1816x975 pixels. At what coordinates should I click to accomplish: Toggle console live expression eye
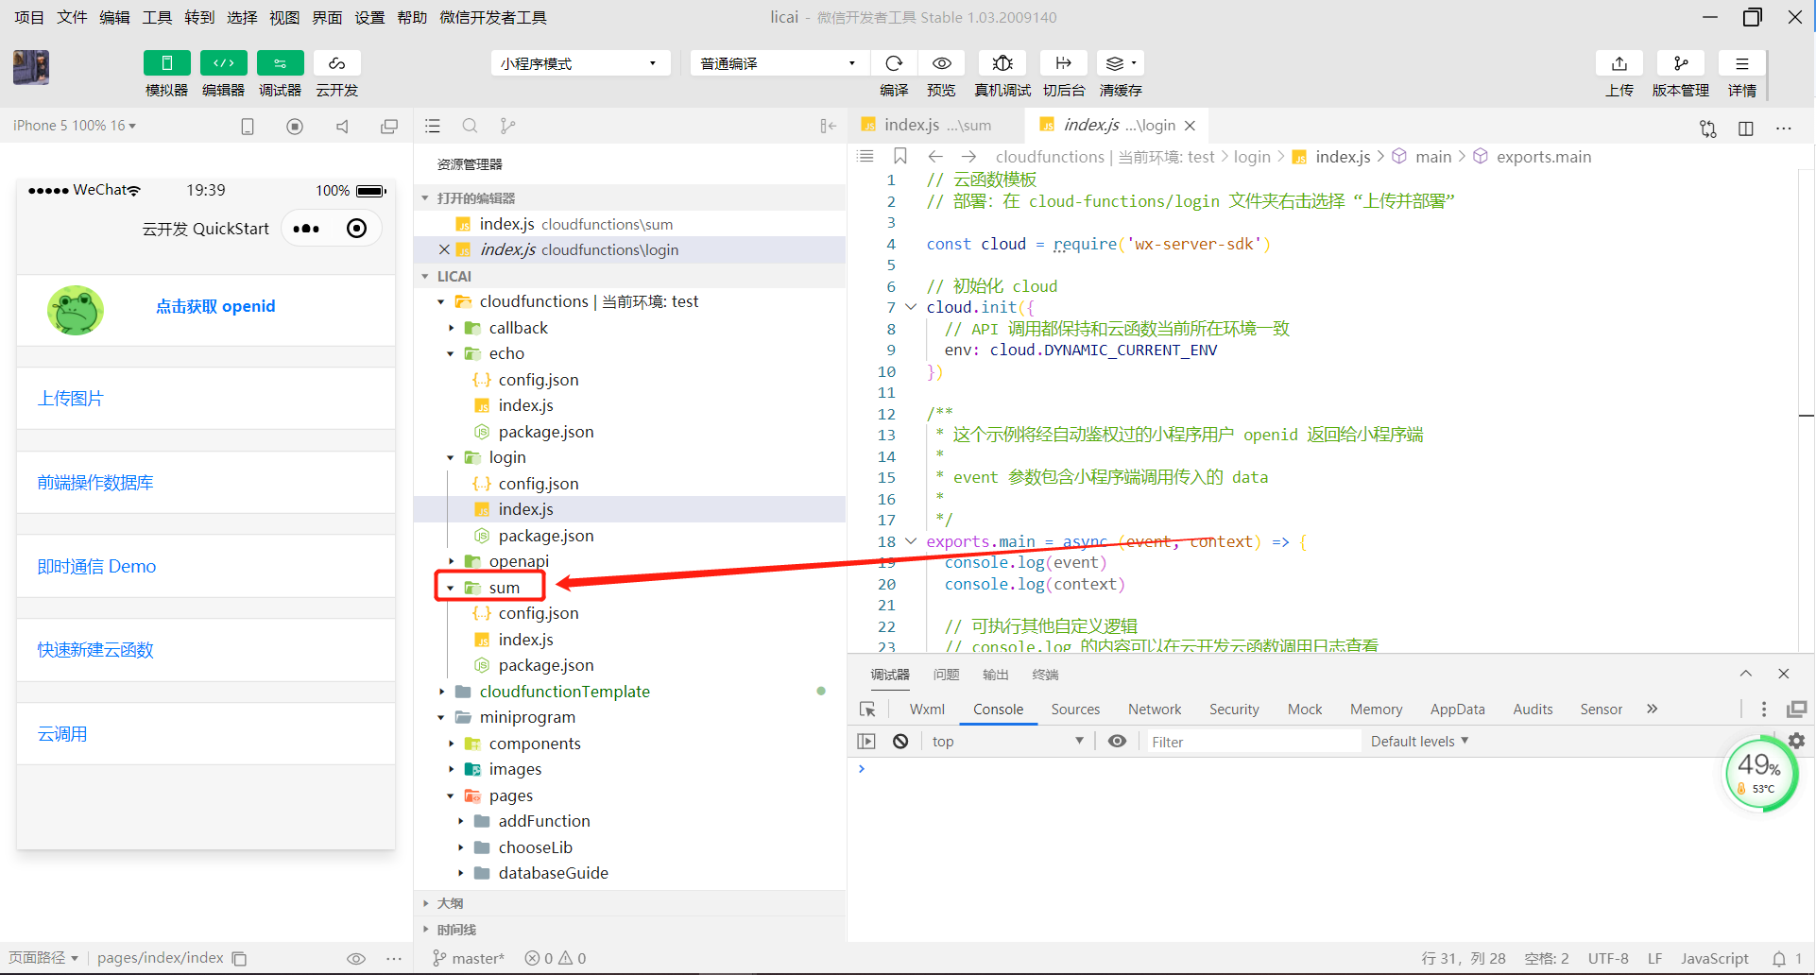(1117, 742)
